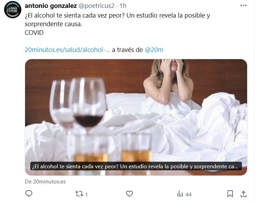Repost the tweet with the retweet icon
255x203 pixels.
click(x=79, y=194)
